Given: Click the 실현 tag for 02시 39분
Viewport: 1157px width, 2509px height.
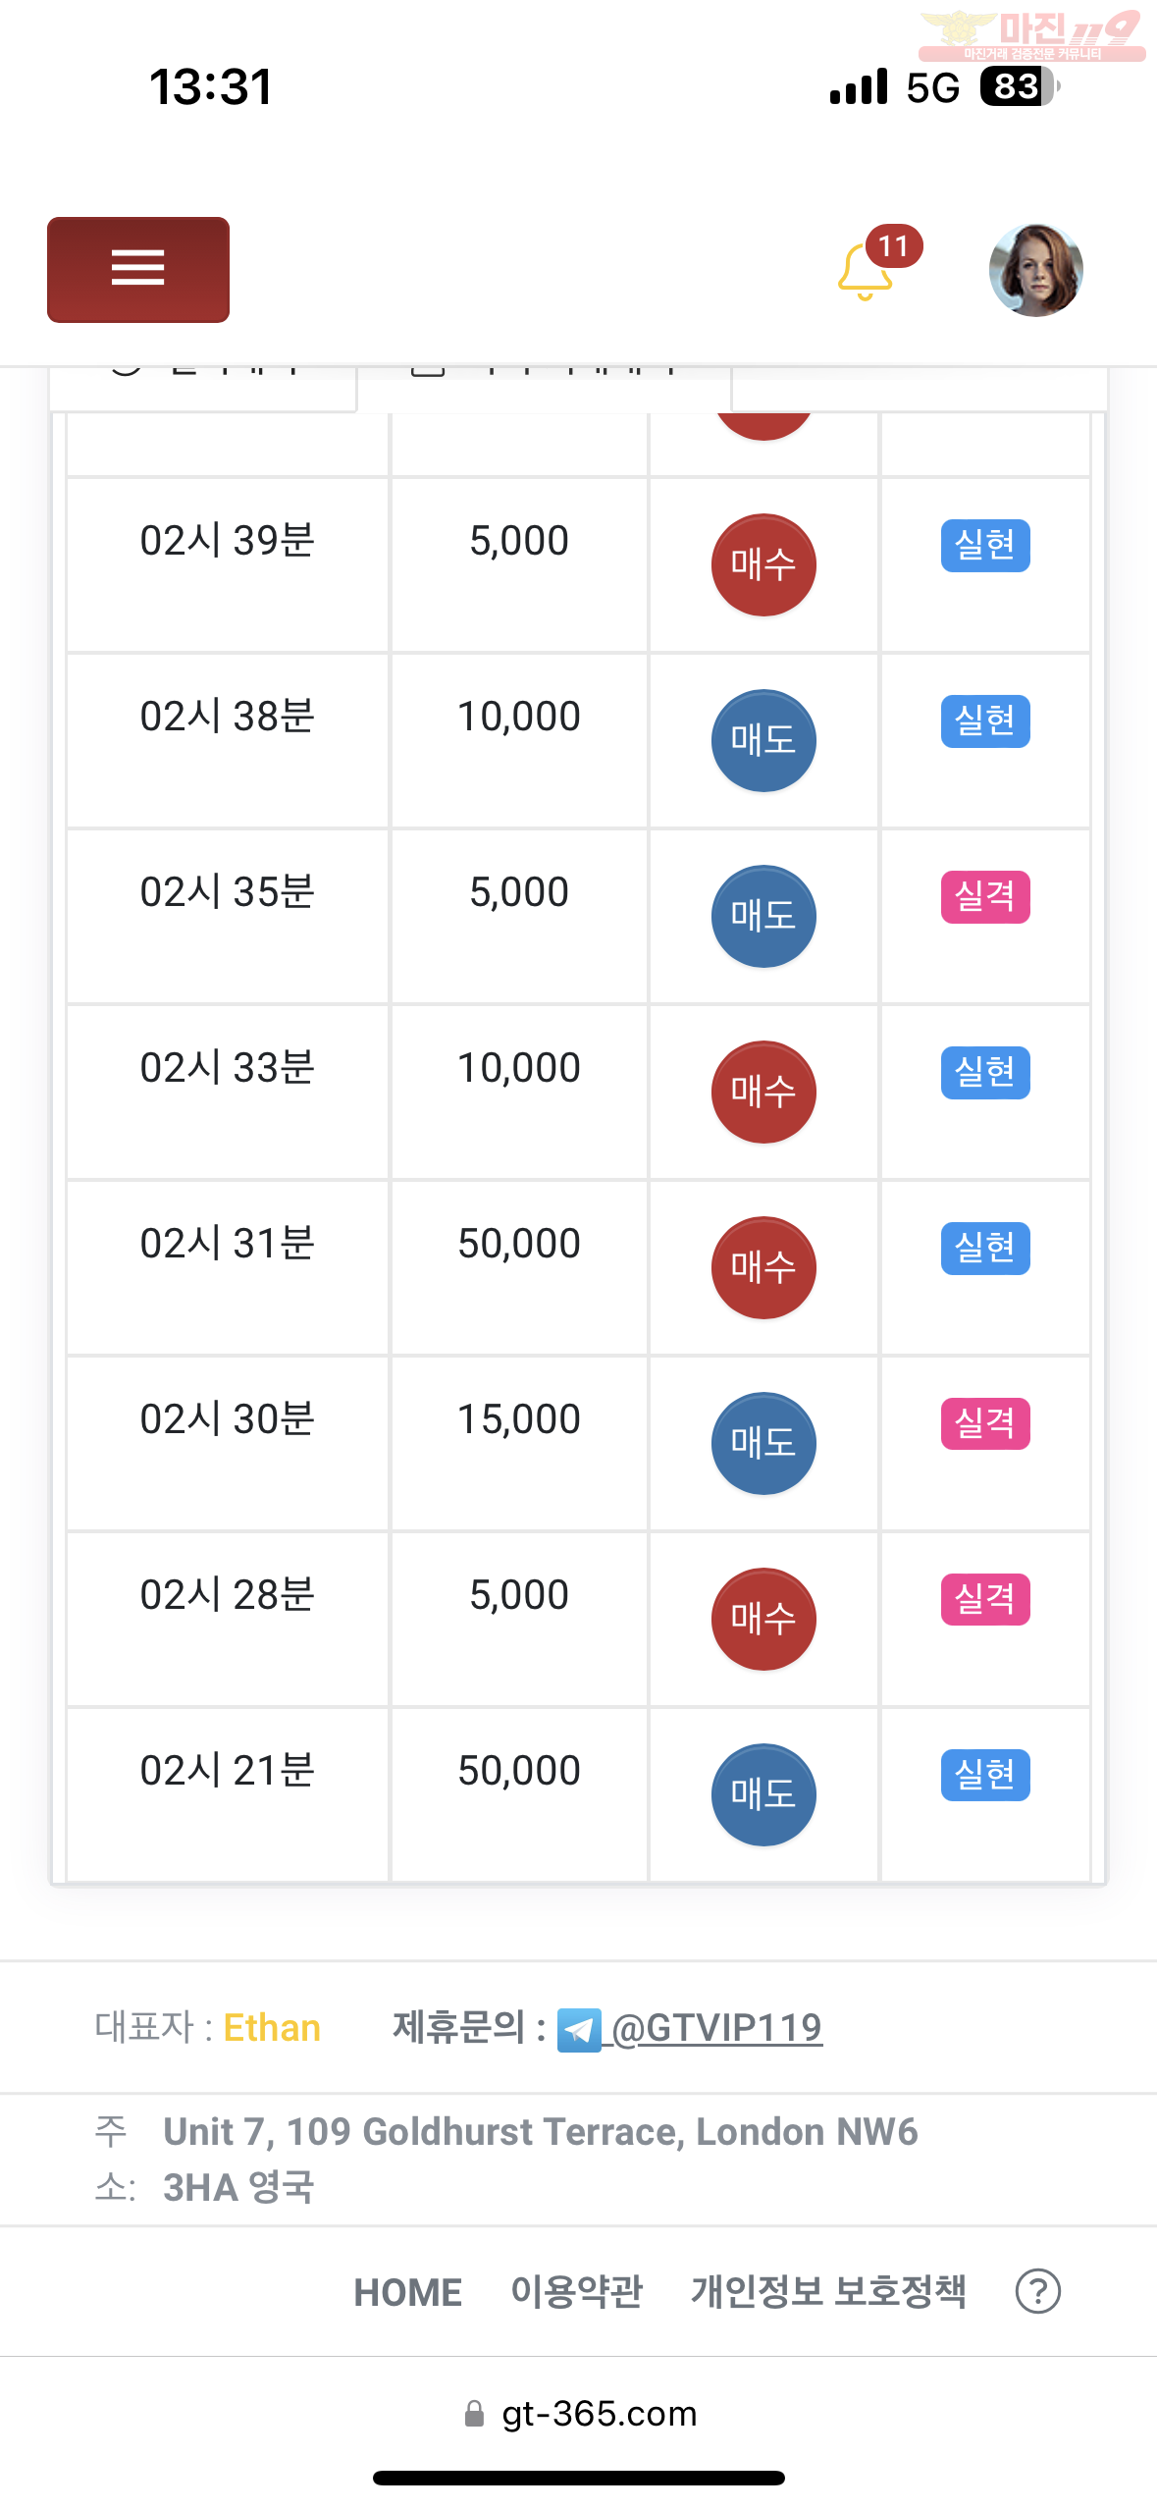Looking at the screenshot, I should pos(985,546).
